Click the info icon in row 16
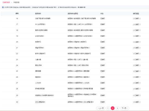 tap(140, 19)
